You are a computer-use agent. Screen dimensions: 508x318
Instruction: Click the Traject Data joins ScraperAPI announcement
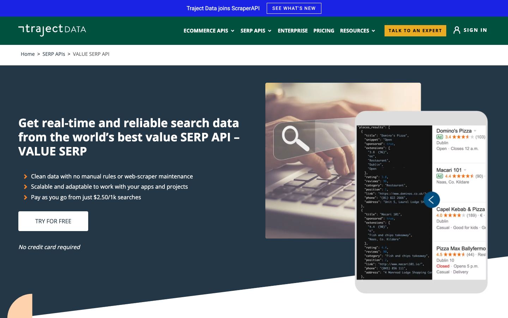223,8
